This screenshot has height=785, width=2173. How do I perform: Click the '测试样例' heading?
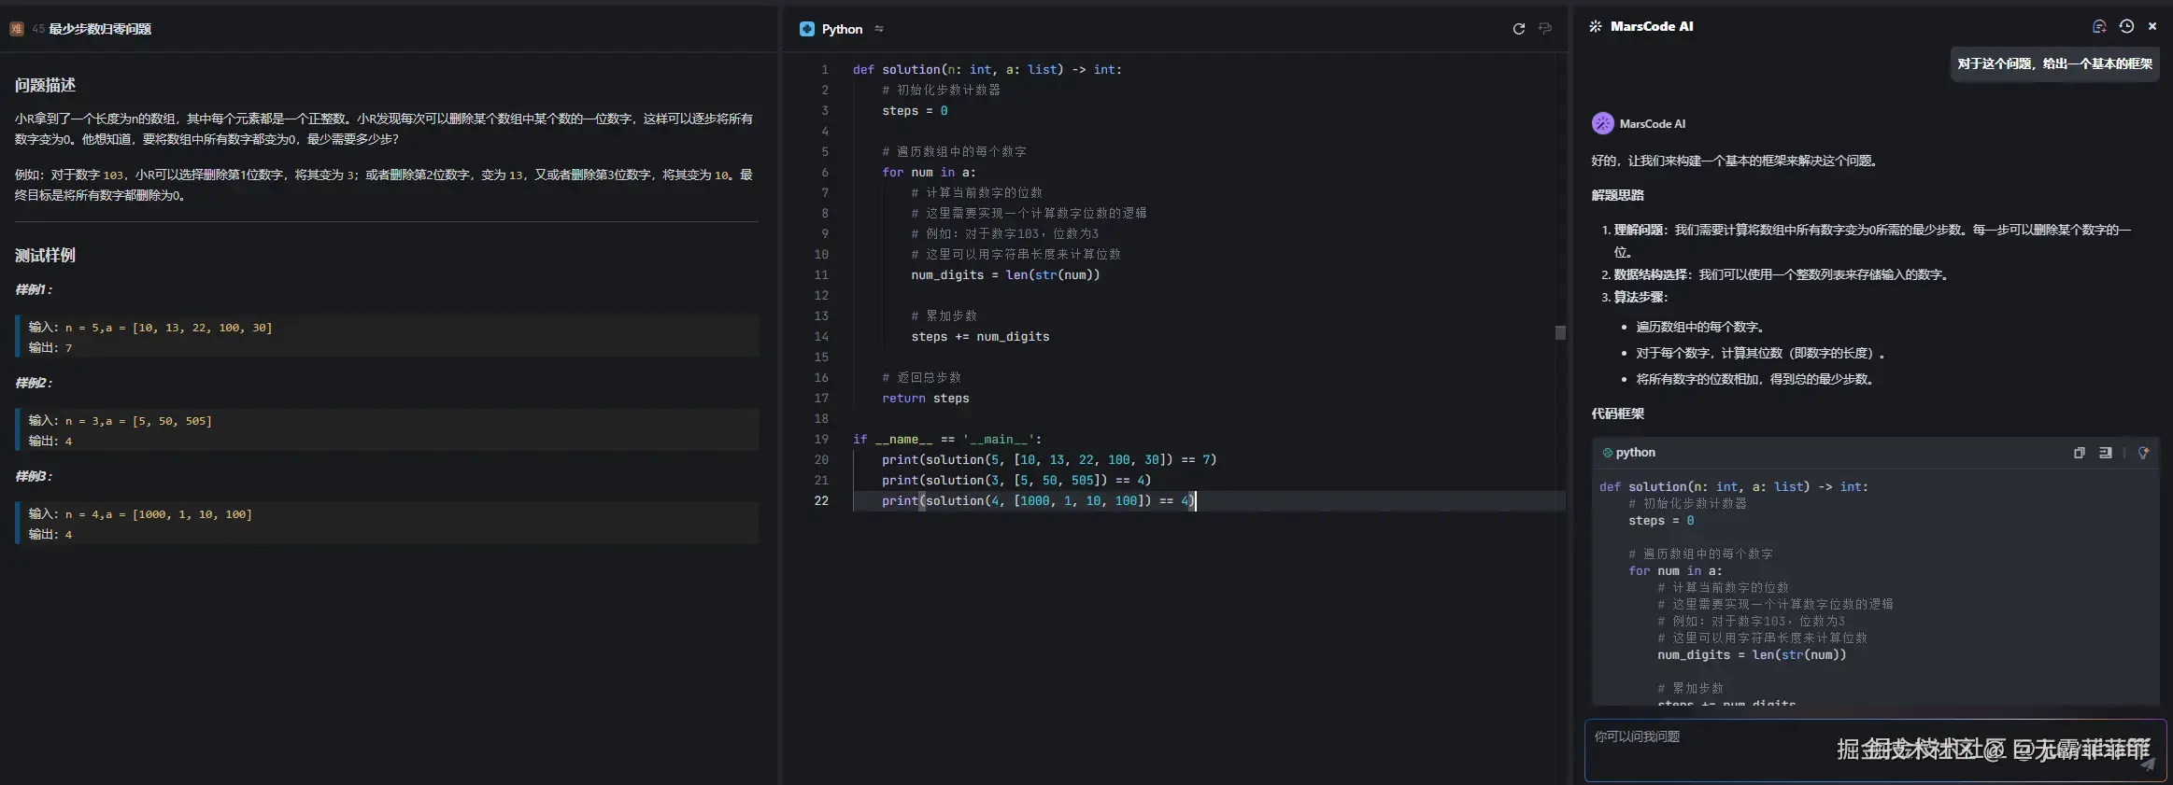45,255
